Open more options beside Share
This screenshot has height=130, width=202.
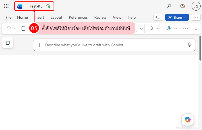pos(196,17)
